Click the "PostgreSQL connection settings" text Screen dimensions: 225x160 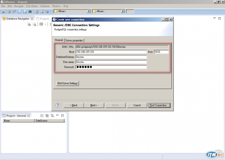pos(71,30)
